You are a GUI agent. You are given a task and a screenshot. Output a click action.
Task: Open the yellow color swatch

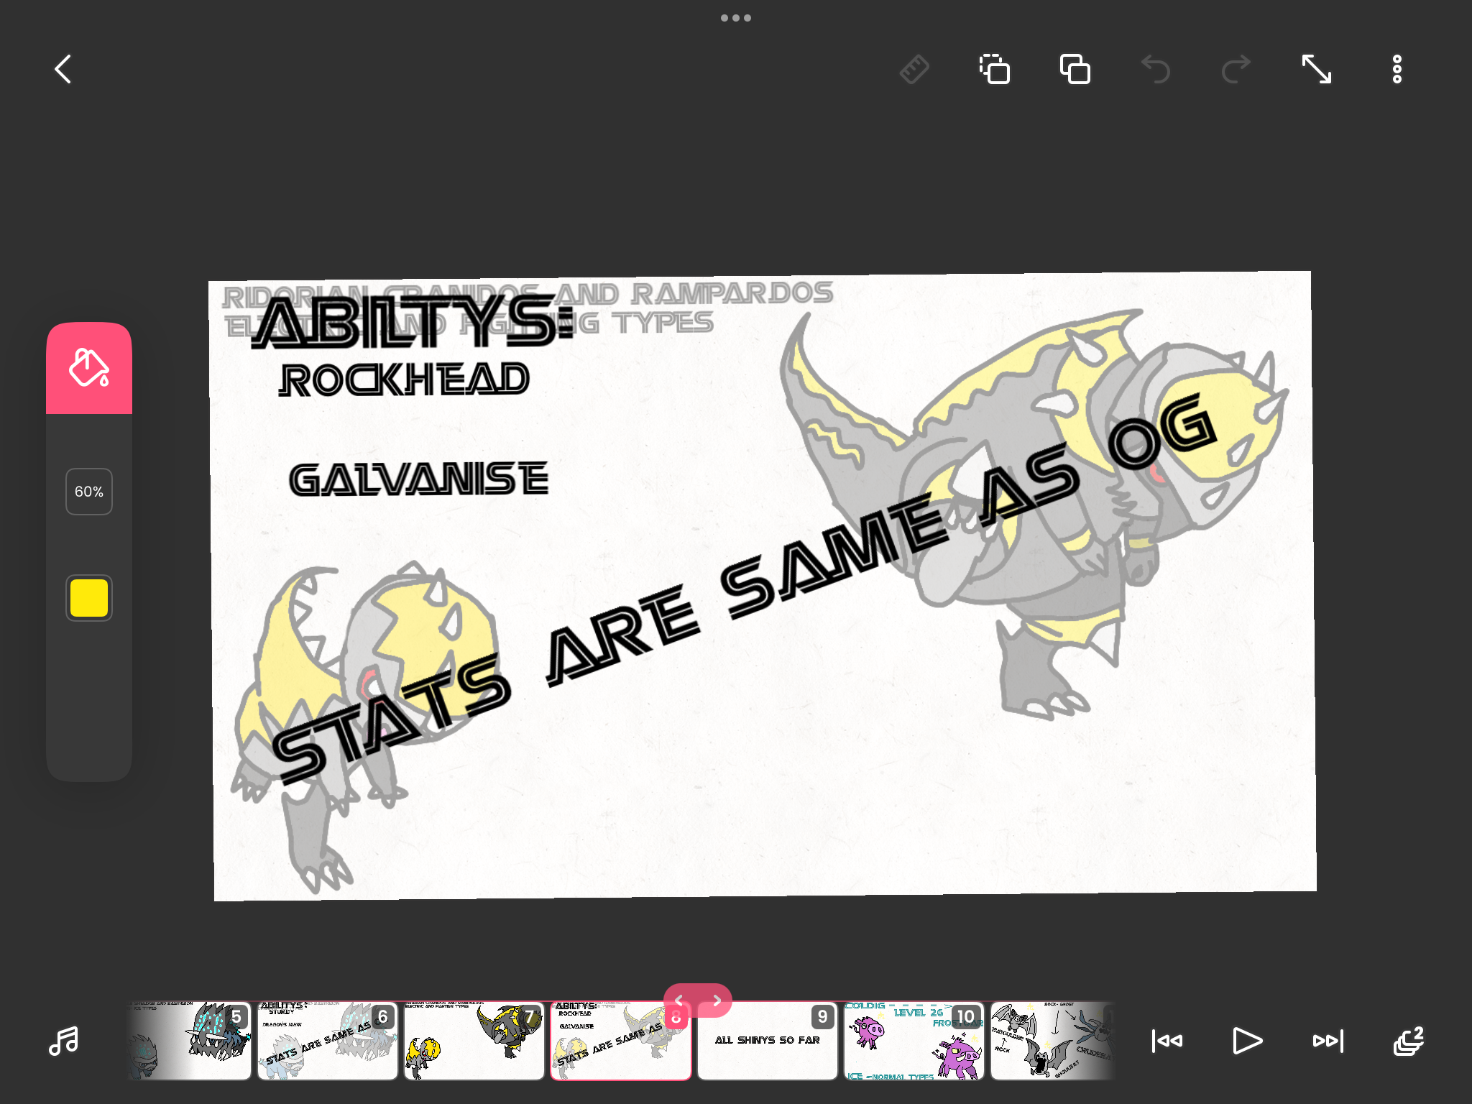pyautogui.click(x=89, y=598)
